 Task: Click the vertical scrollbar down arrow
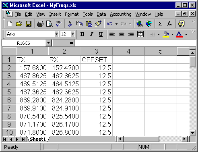[x=192, y=133]
